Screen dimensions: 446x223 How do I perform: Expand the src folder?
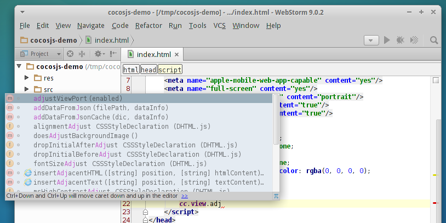tap(27, 89)
